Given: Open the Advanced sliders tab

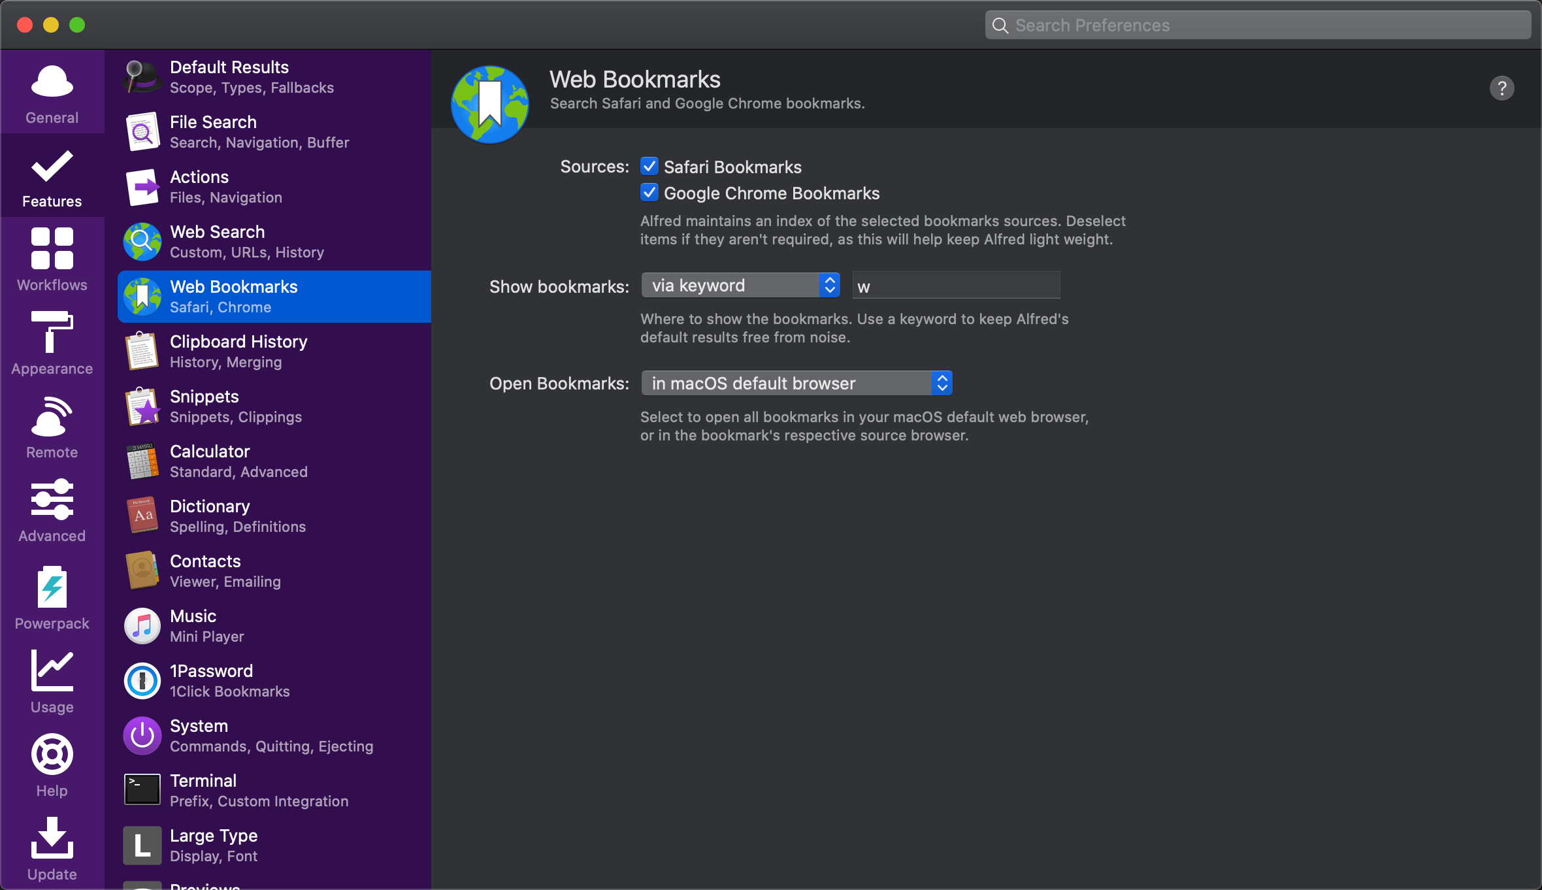Looking at the screenshot, I should 52,510.
